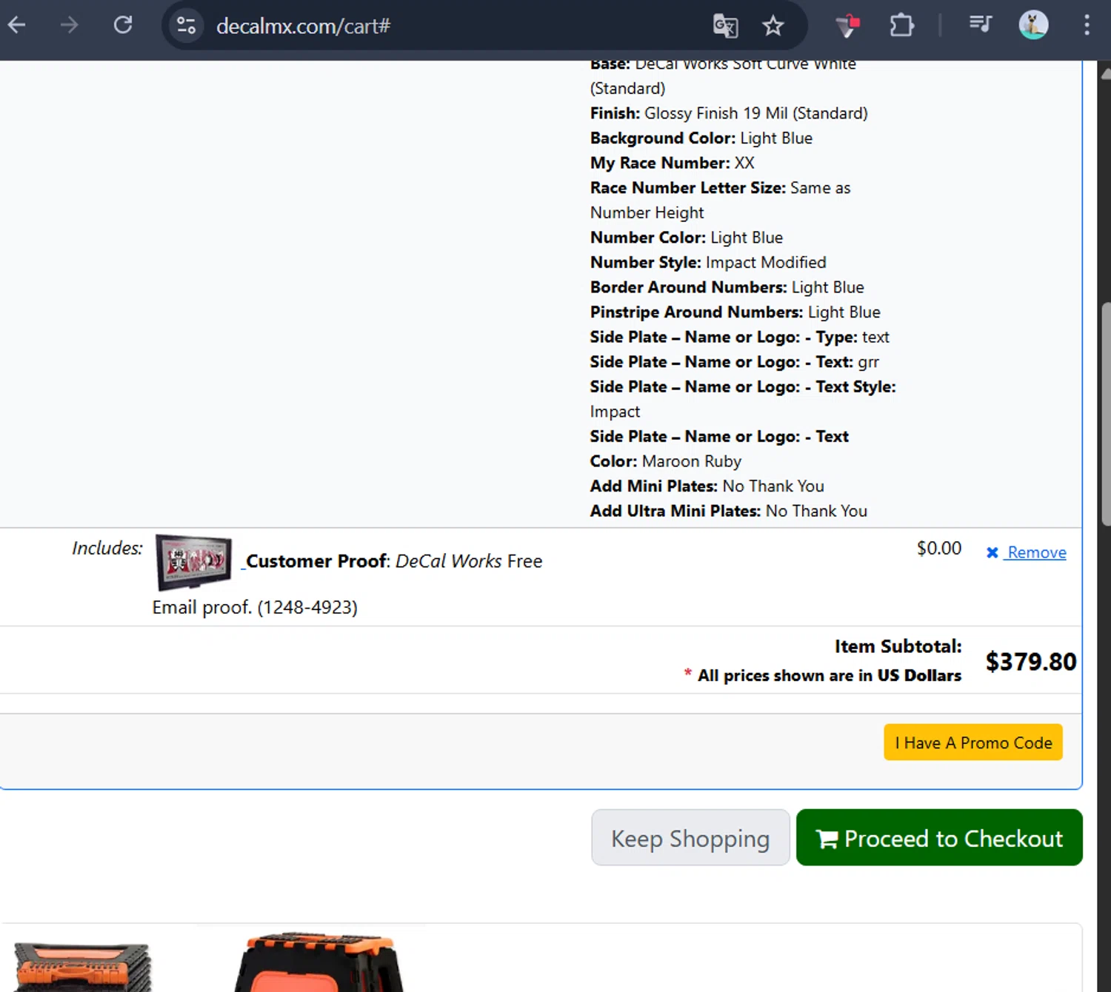Viewport: 1111px width, 992px height.
Task: Click the translate page icon
Action: (725, 27)
